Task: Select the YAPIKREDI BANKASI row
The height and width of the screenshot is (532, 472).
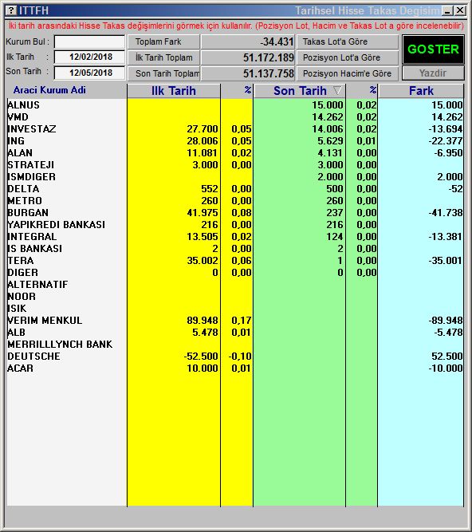Action: [235, 225]
